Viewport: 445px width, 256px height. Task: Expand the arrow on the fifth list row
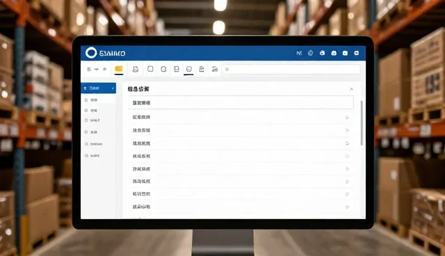[347, 169]
